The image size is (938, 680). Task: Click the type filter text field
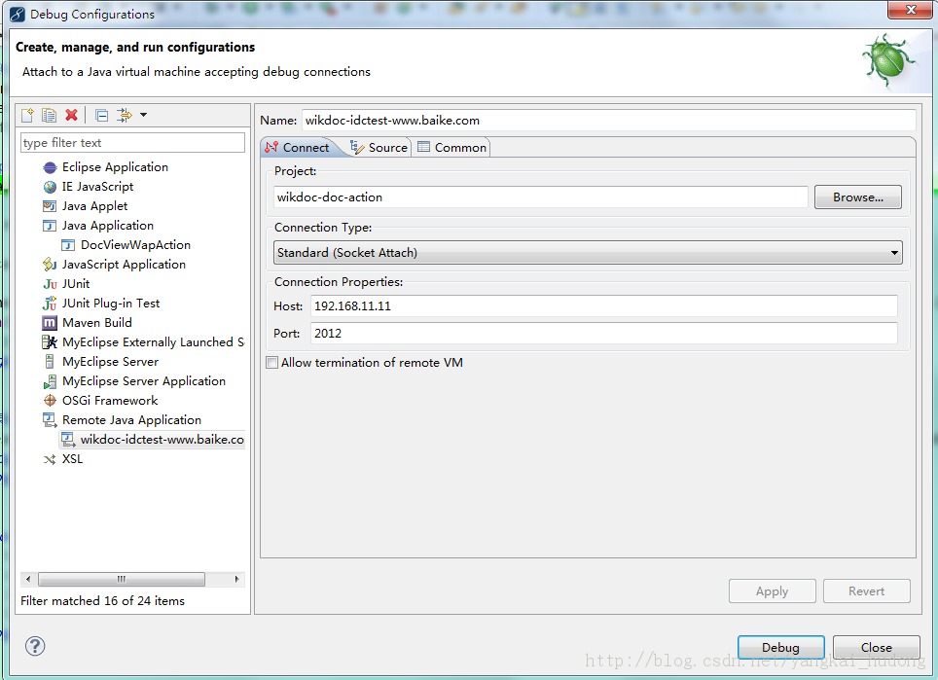click(132, 142)
